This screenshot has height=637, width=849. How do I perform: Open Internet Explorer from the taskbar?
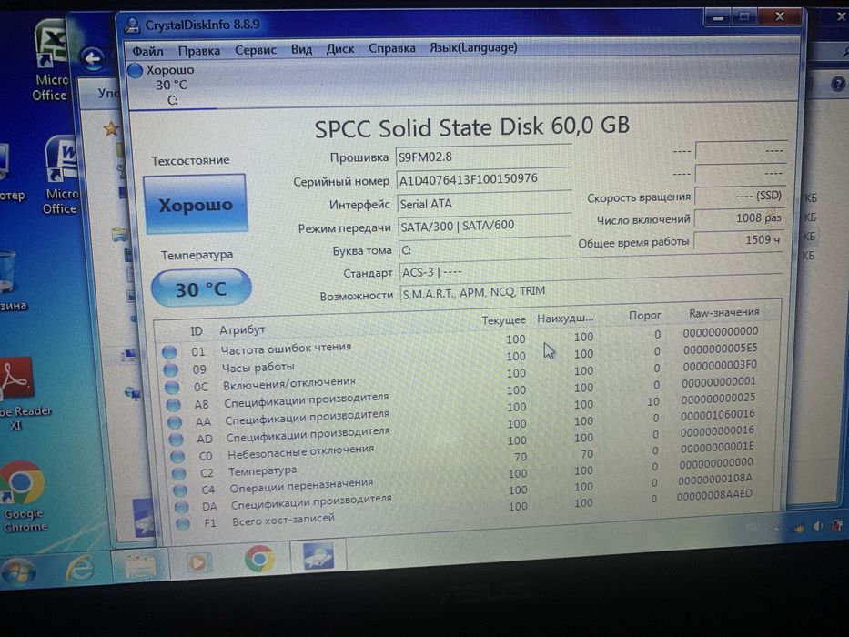79,569
